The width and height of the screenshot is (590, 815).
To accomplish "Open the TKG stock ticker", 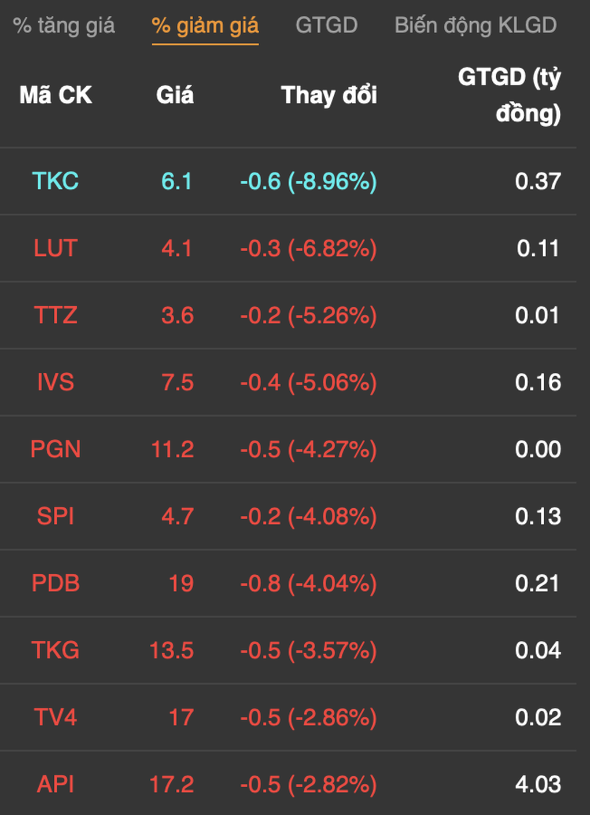I will pyautogui.click(x=56, y=651).
